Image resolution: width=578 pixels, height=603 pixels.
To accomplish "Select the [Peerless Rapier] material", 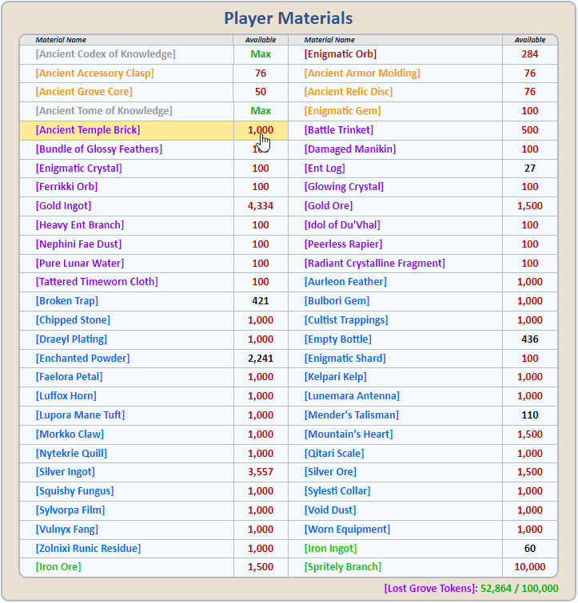I will (343, 245).
